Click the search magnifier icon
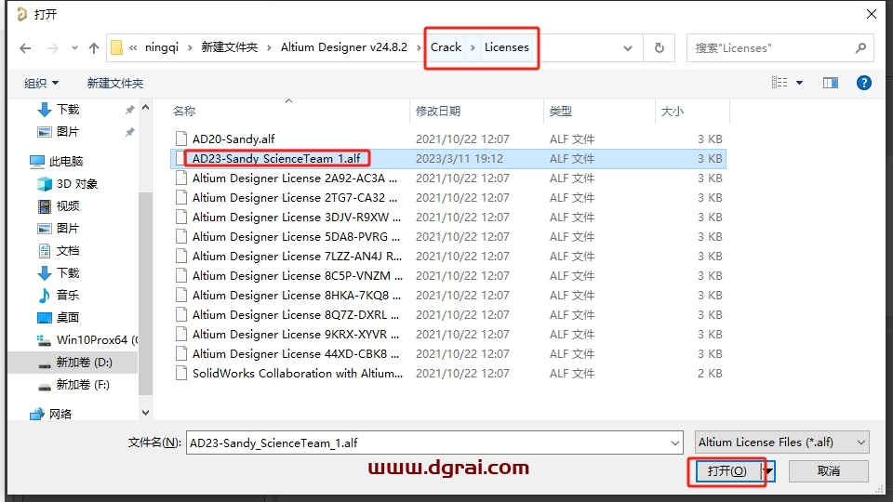 [860, 48]
